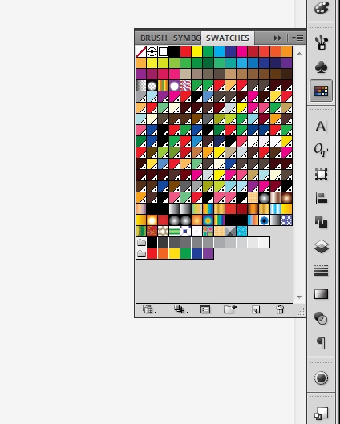Image resolution: width=340 pixels, height=424 pixels.
Task: Switch to the Brushes tab
Action: (x=153, y=38)
